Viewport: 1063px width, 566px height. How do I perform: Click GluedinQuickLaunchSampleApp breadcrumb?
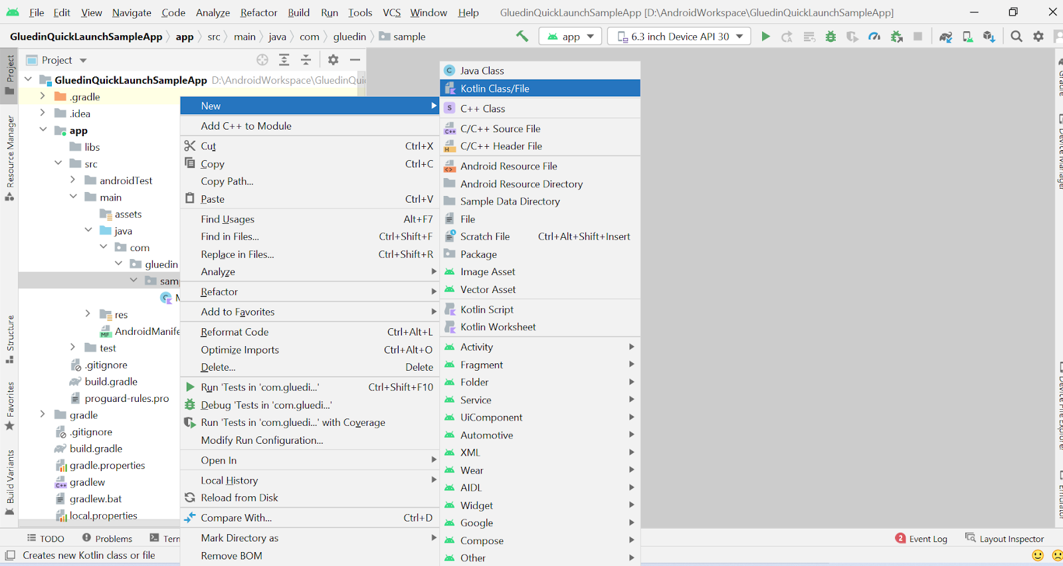(86, 37)
